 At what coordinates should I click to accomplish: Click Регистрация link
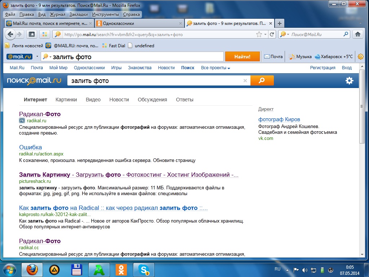pos(323,68)
